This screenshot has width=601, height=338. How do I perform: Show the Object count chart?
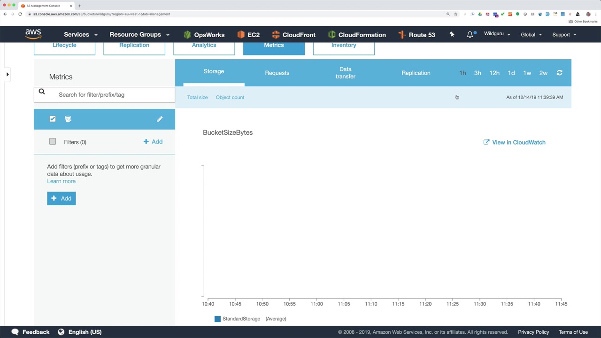(x=230, y=97)
